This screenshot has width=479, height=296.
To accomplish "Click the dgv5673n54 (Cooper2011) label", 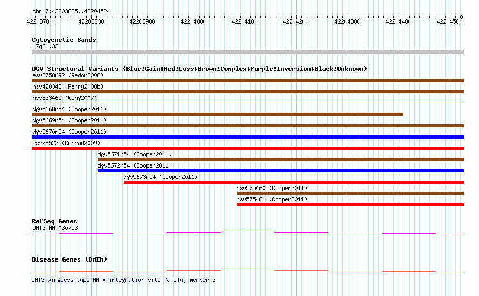I will [161, 177].
